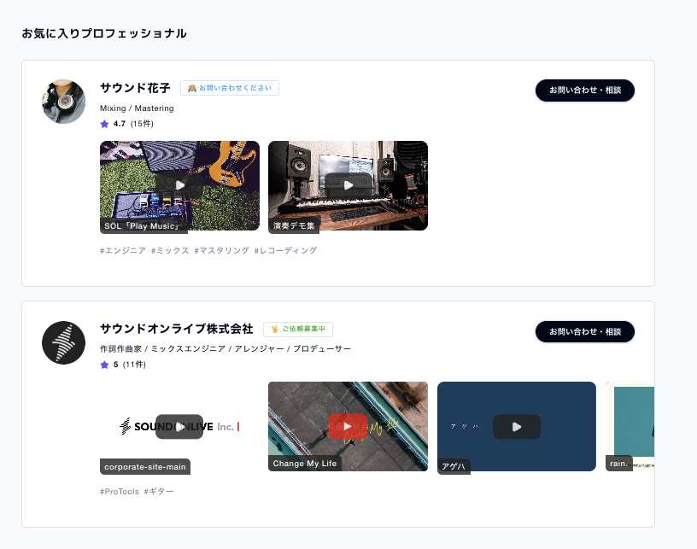
Task: Play the SOL「Play Music」 video
Action: 179,185
